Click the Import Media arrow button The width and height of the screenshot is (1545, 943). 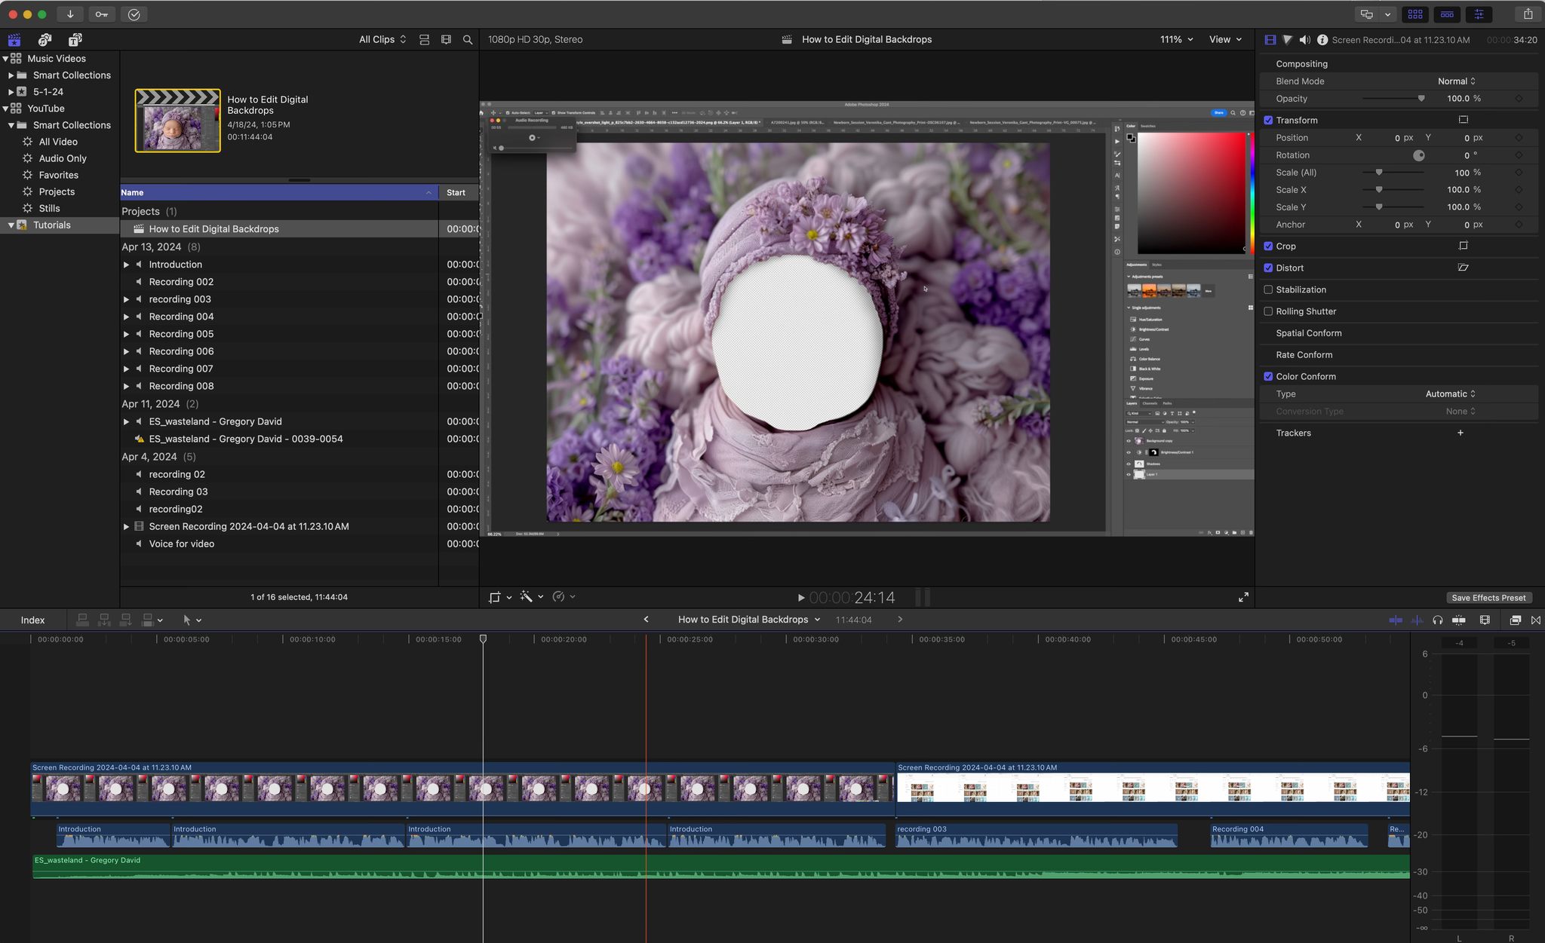[70, 14]
